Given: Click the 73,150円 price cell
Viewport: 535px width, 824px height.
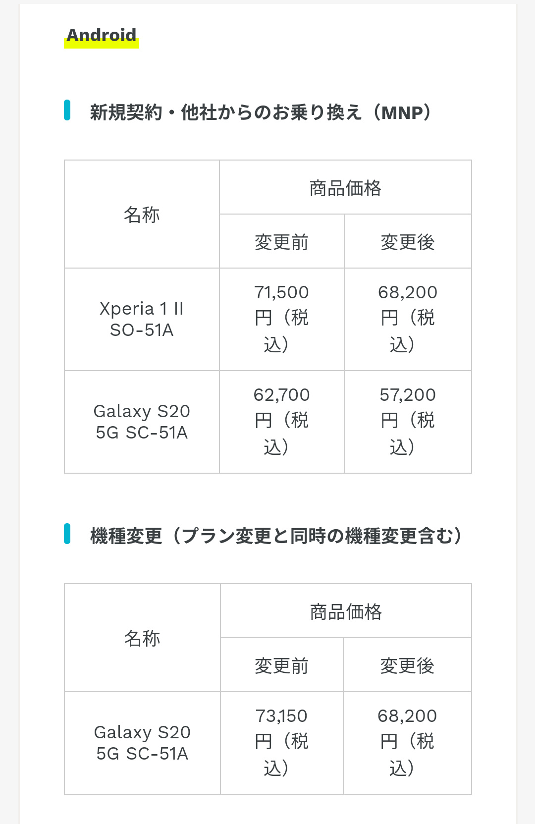Looking at the screenshot, I should [281, 742].
